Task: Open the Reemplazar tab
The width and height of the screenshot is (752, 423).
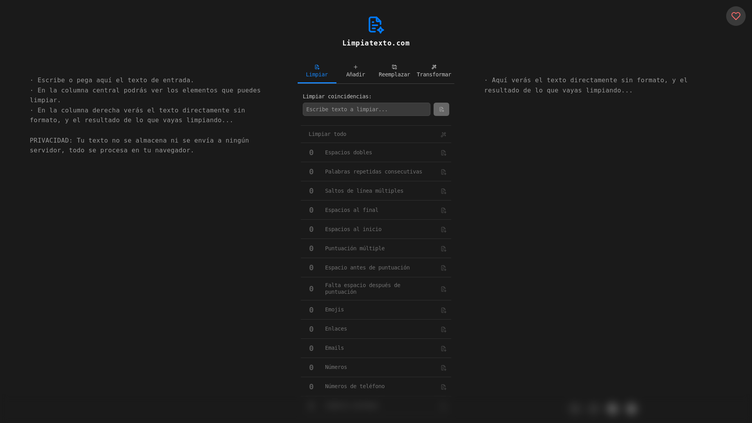Action: 394,71
